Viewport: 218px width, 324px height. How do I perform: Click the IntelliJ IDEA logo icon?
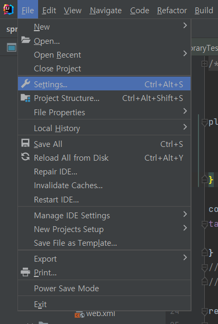pyautogui.click(x=8, y=10)
